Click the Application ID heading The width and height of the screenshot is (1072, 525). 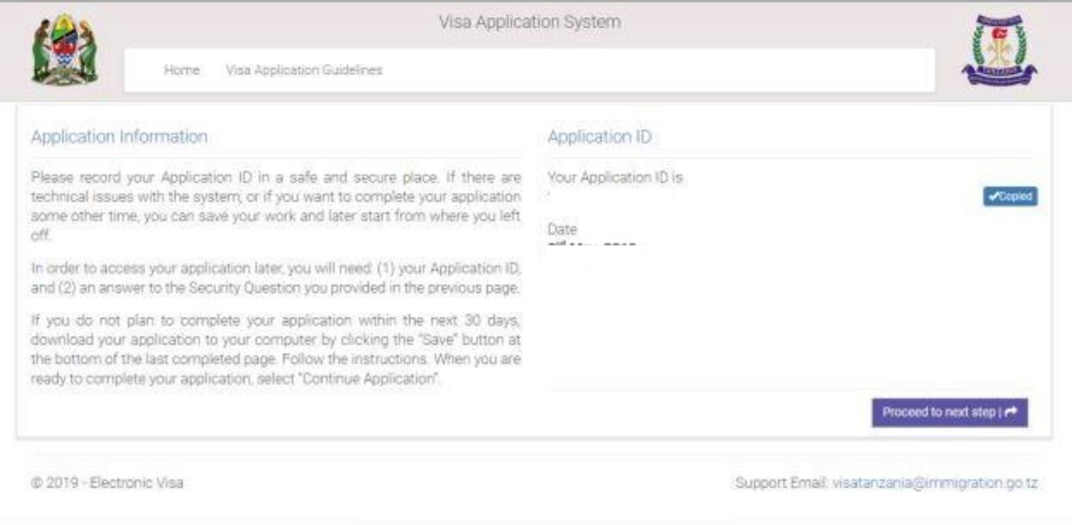[583, 136]
